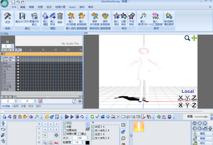Click the play button in the playback toolbar
Viewport: 213px width, 145px height.
coord(72,117)
